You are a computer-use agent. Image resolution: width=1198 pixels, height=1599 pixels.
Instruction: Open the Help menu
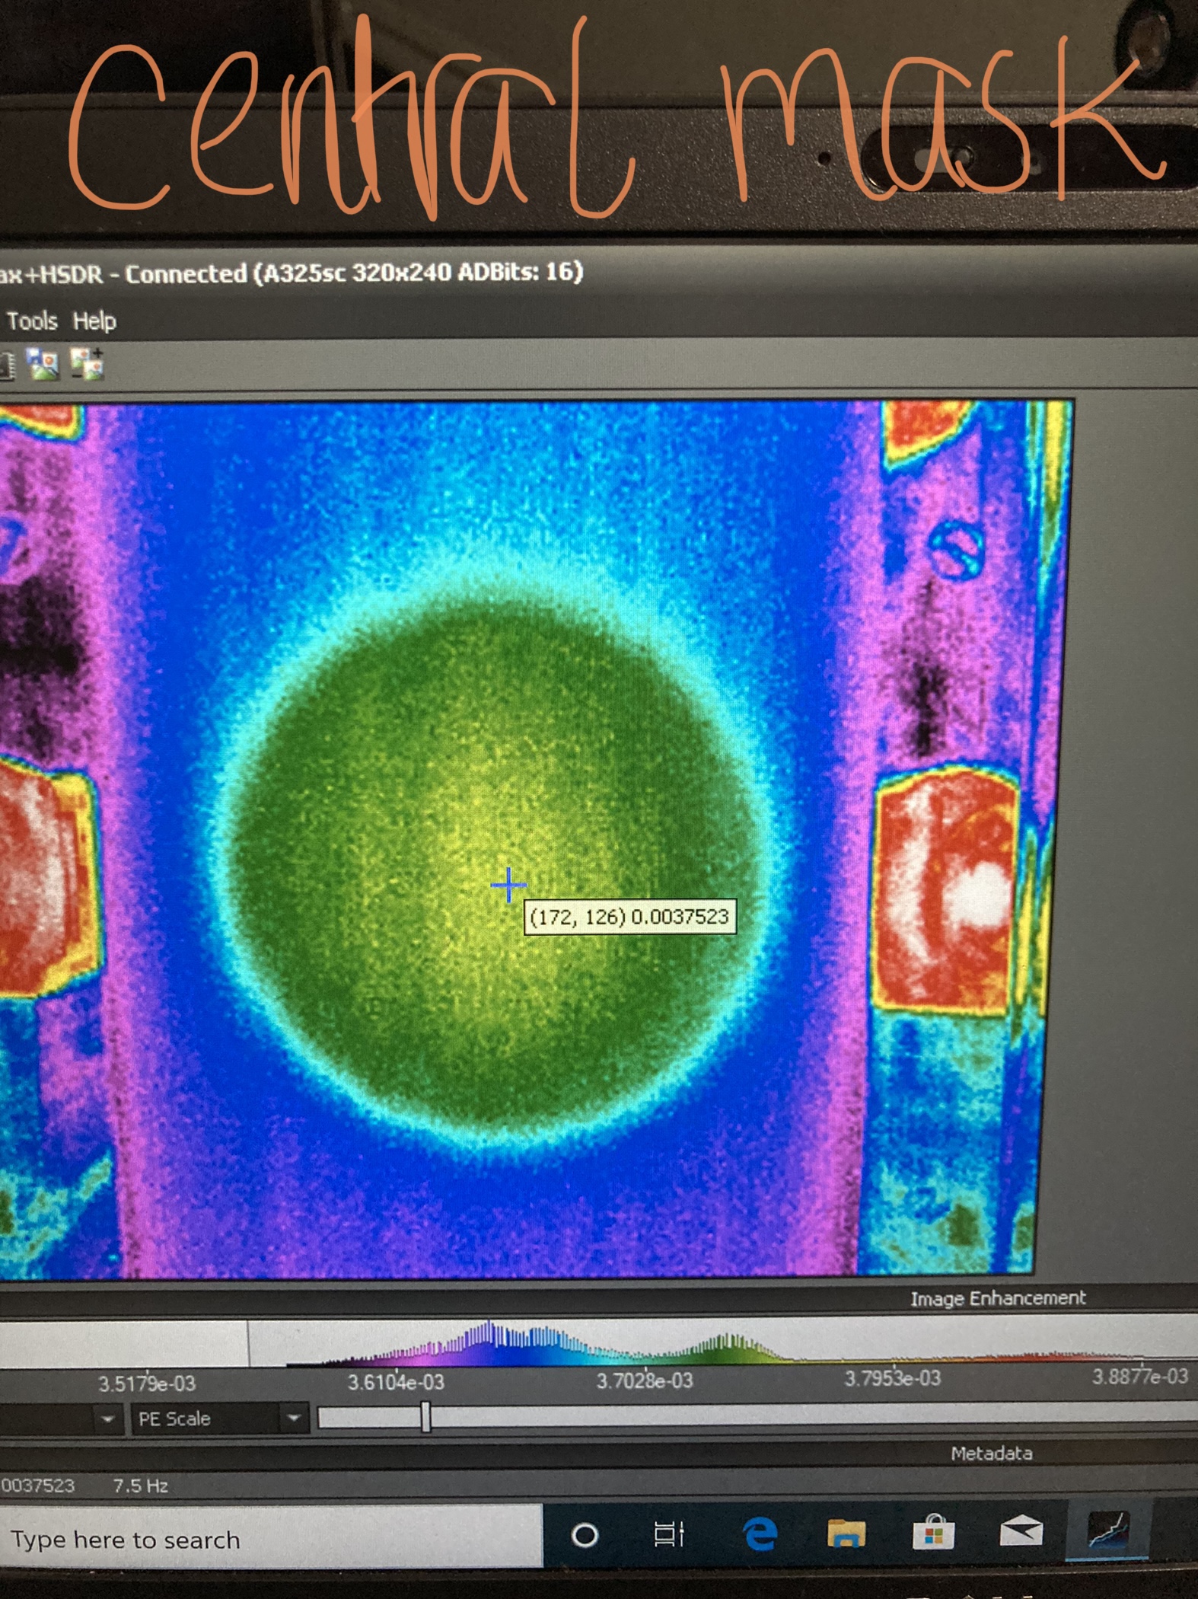pos(94,321)
